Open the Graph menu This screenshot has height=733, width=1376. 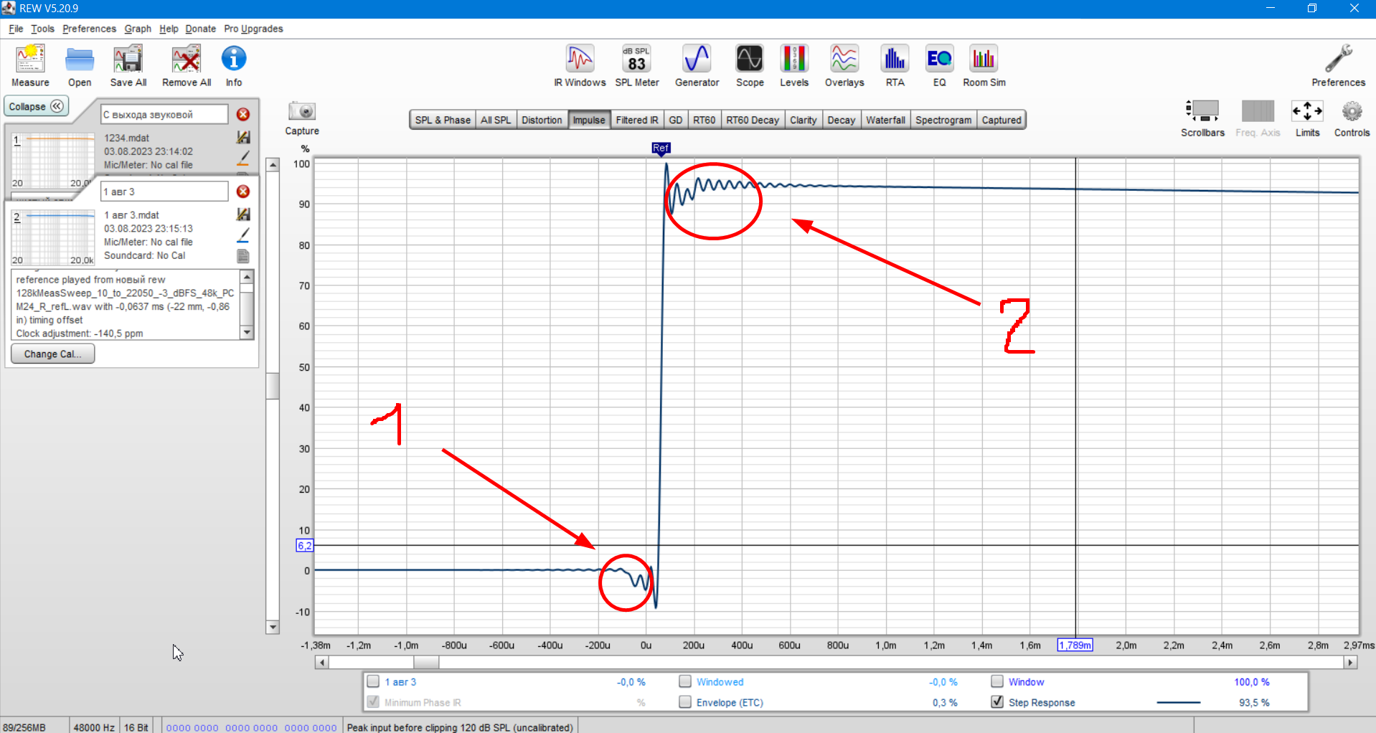coord(138,29)
